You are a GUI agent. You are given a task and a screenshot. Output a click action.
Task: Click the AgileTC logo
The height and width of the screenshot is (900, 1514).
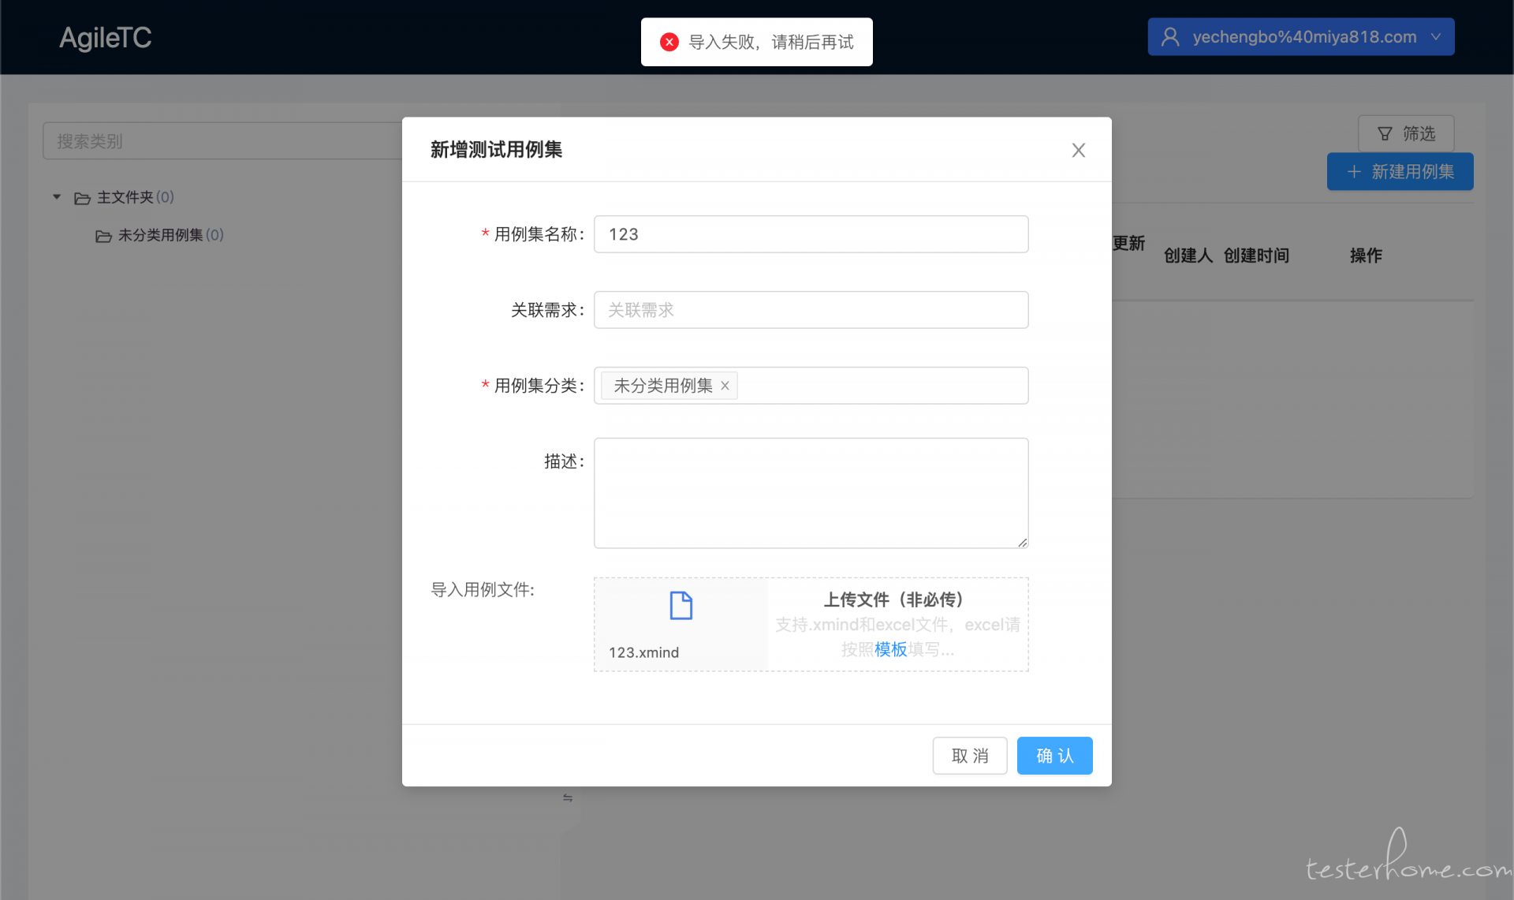click(x=106, y=38)
